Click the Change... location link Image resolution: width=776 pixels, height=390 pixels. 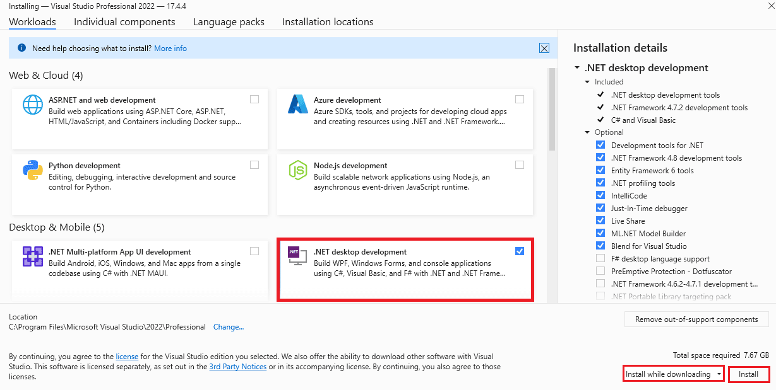pyautogui.click(x=229, y=327)
